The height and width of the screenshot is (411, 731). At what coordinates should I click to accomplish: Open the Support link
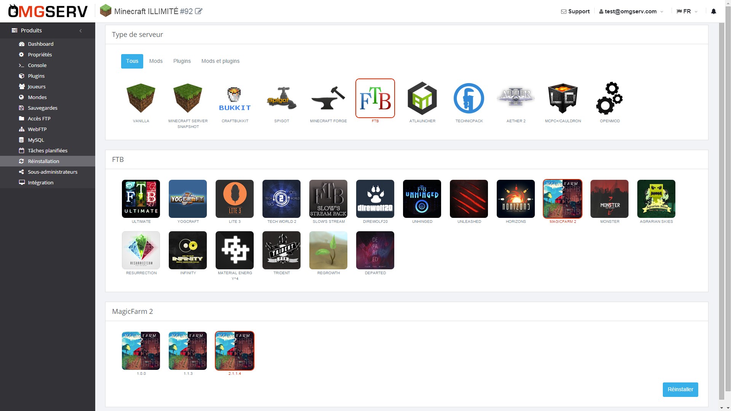click(x=575, y=11)
